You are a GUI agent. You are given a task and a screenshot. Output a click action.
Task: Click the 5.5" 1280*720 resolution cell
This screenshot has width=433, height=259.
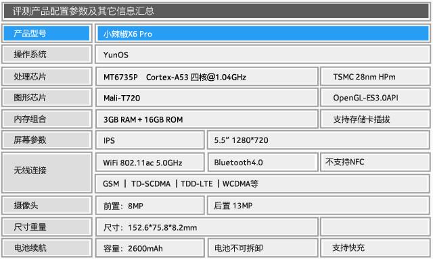319,140
